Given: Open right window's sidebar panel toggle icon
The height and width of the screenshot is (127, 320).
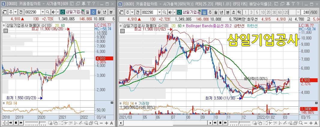Looking at the screenshot, I should 122,12.
